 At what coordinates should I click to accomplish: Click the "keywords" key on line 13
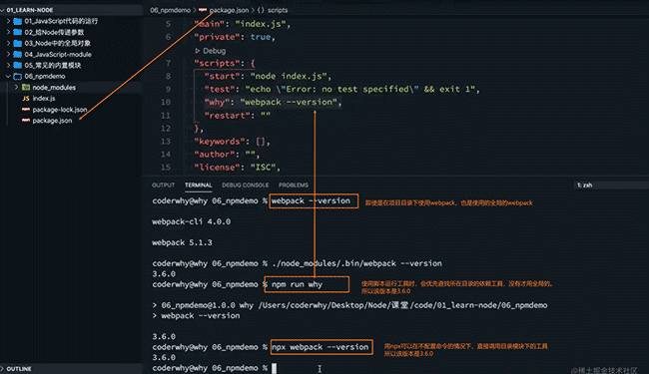220,142
